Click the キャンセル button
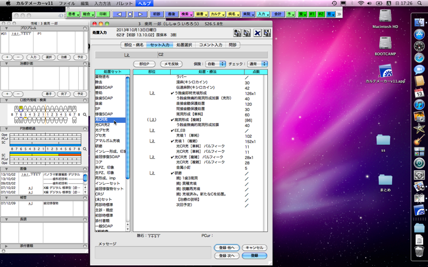 254,248
